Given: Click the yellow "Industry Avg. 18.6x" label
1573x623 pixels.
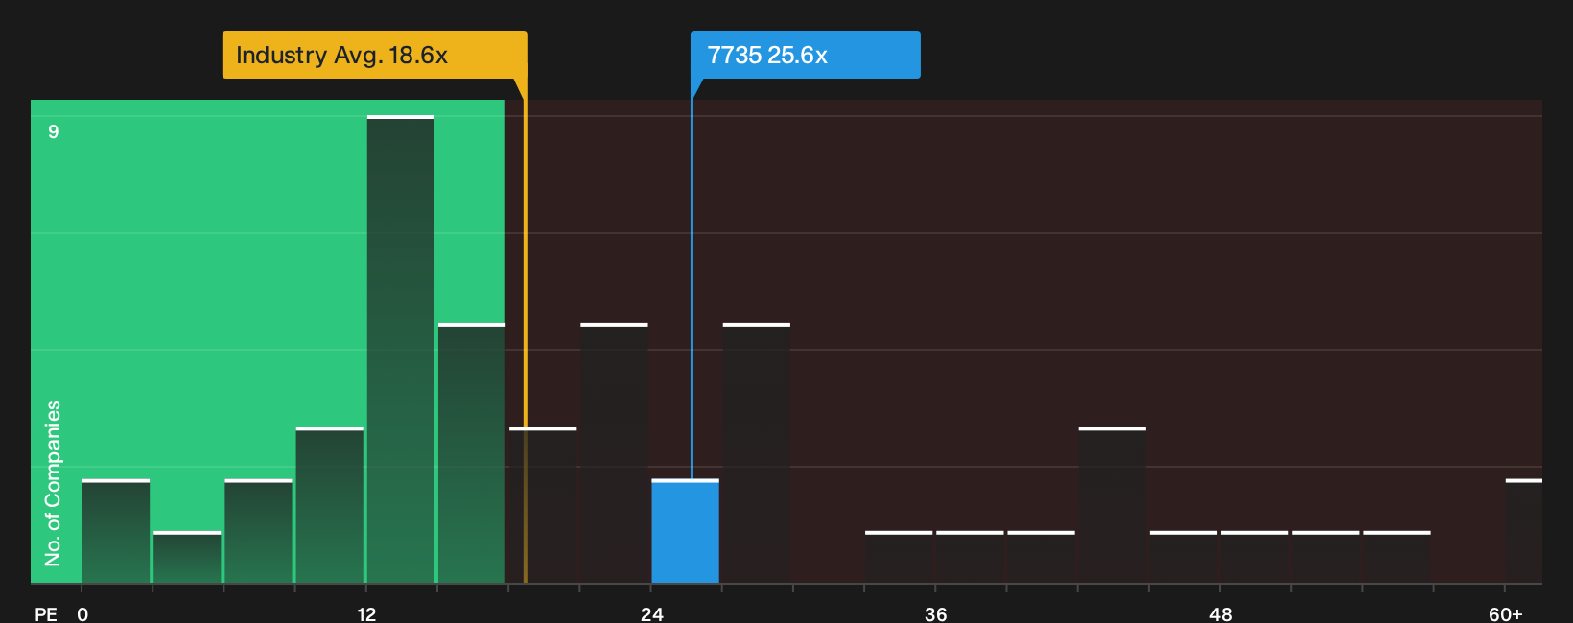Looking at the screenshot, I should click(x=374, y=55).
